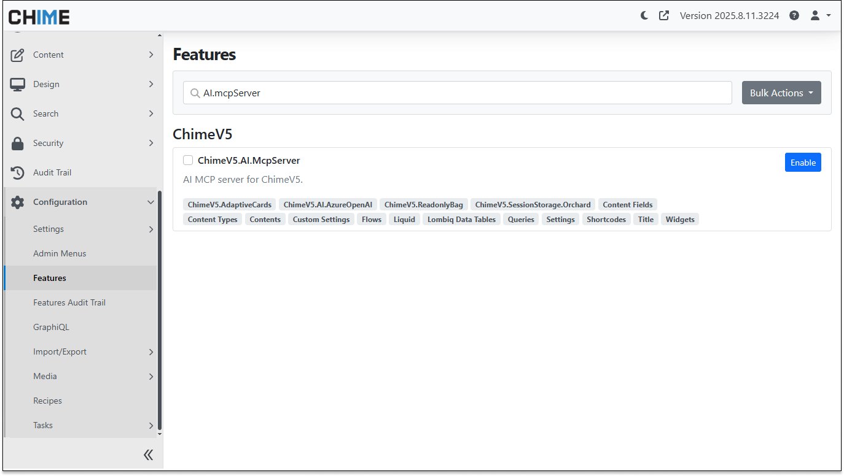This screenshot has height=476, width=844.
Task: Click the Search magnifier sidebar icon
Action: [x=18, y=113]
